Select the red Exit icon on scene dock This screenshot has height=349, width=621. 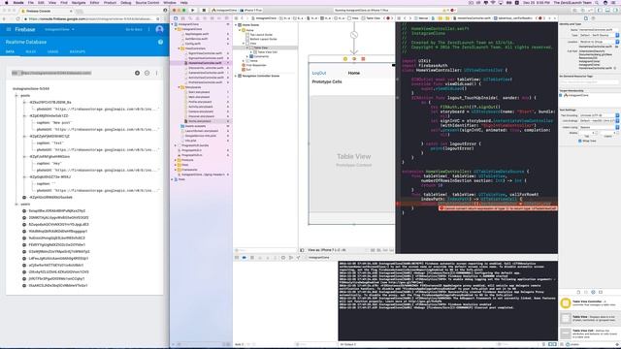pyautogui.click(x=363, y=59)
